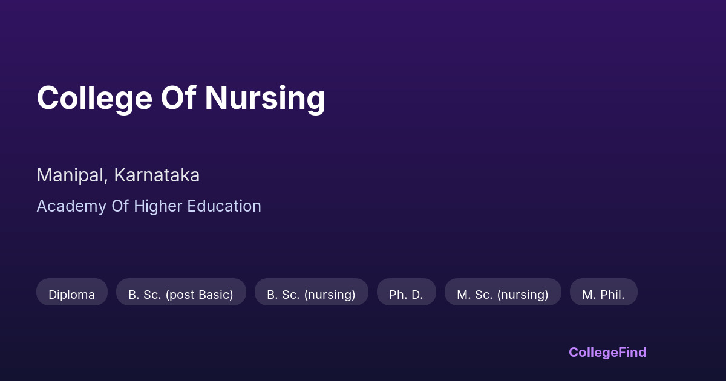Select the word Karnataka in location line
This screenshot has width=726, height=381.
[x=157, y=175]
